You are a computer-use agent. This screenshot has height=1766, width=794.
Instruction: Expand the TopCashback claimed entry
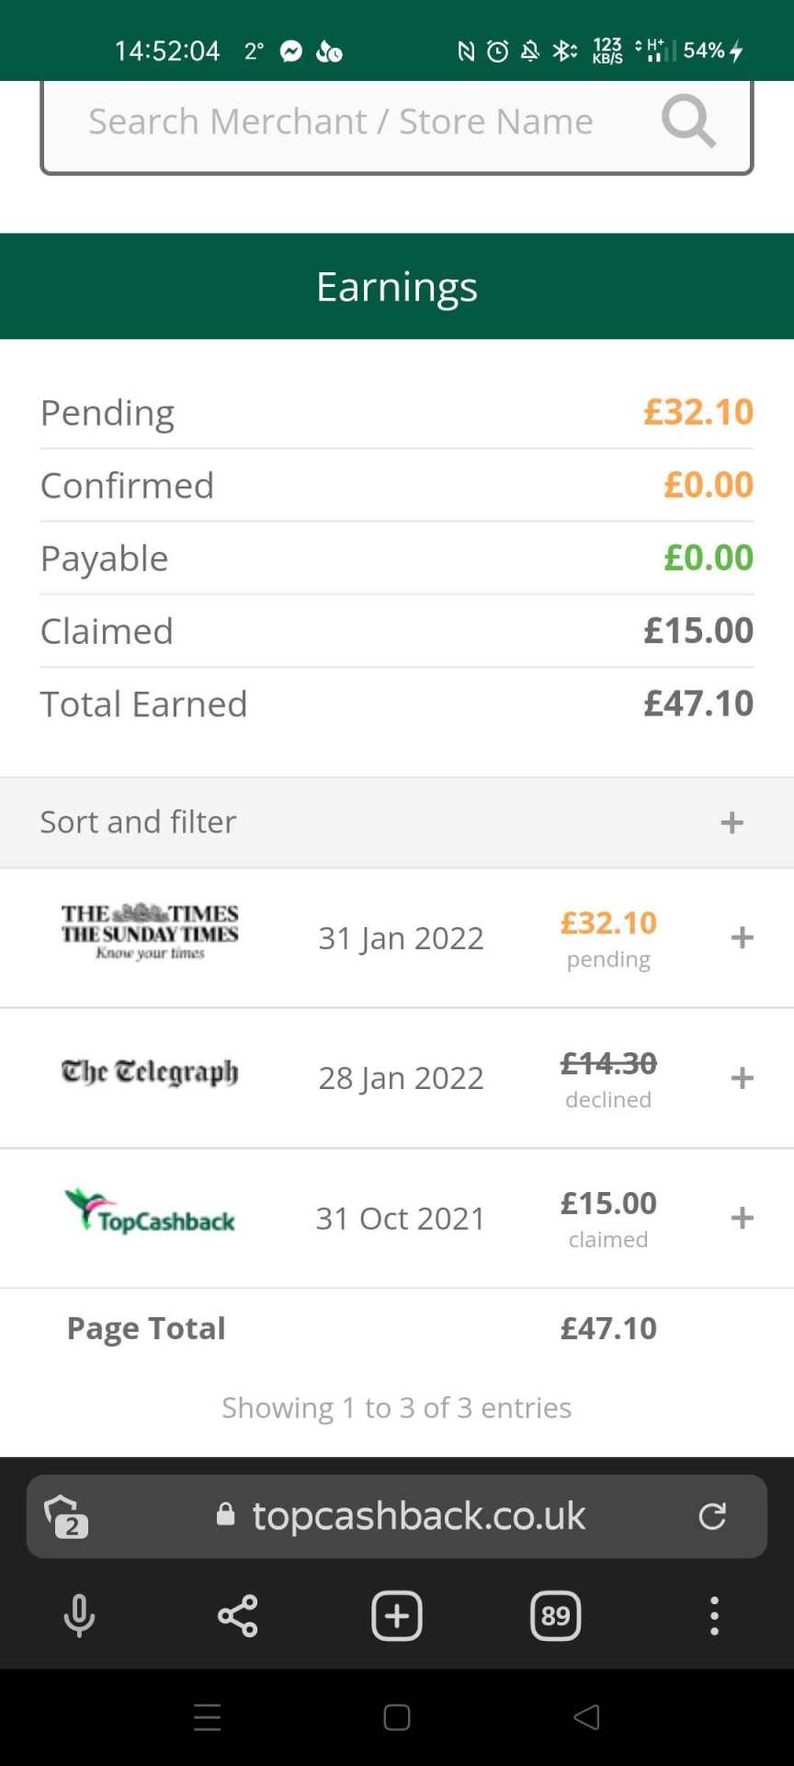tap(742, 1218)
